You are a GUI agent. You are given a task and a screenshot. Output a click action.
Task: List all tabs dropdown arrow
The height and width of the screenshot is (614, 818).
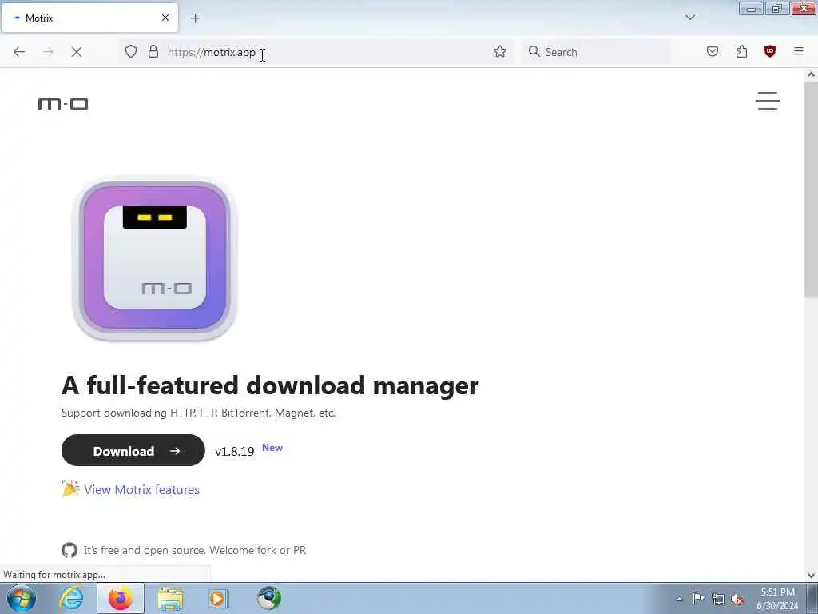pyautogui.click(x=690, y=18)
